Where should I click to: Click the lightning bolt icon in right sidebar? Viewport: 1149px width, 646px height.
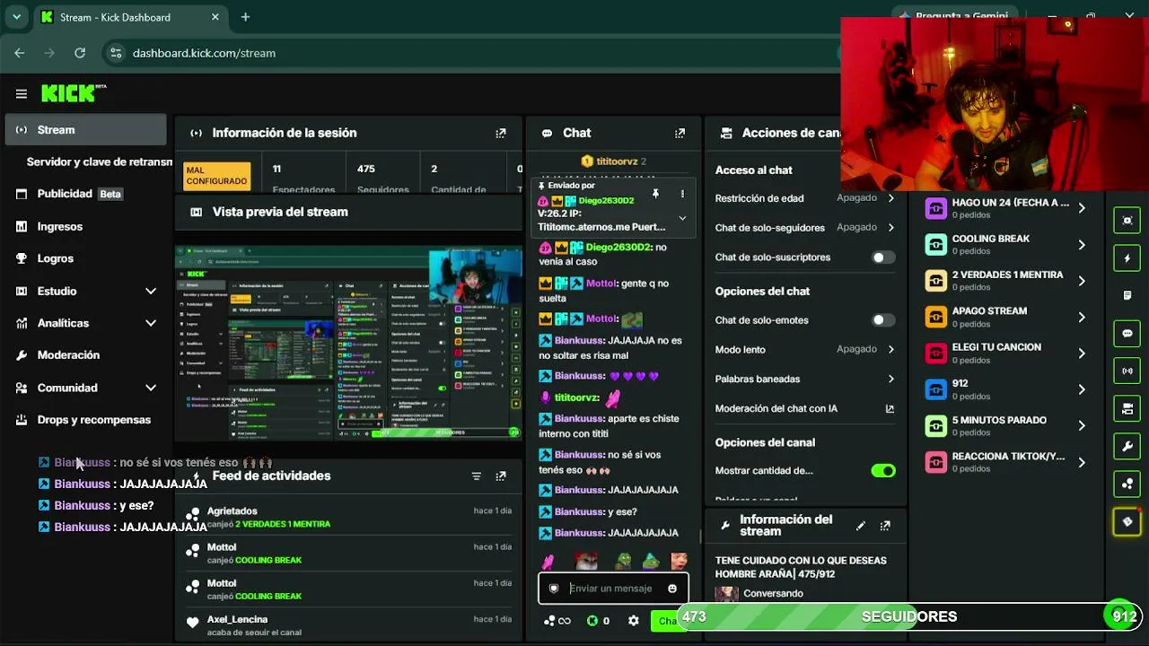point(1127,258)
